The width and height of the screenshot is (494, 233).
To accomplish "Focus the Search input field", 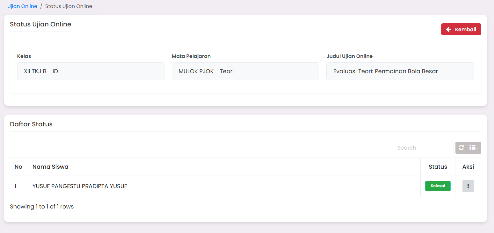I will click(423, 148).
